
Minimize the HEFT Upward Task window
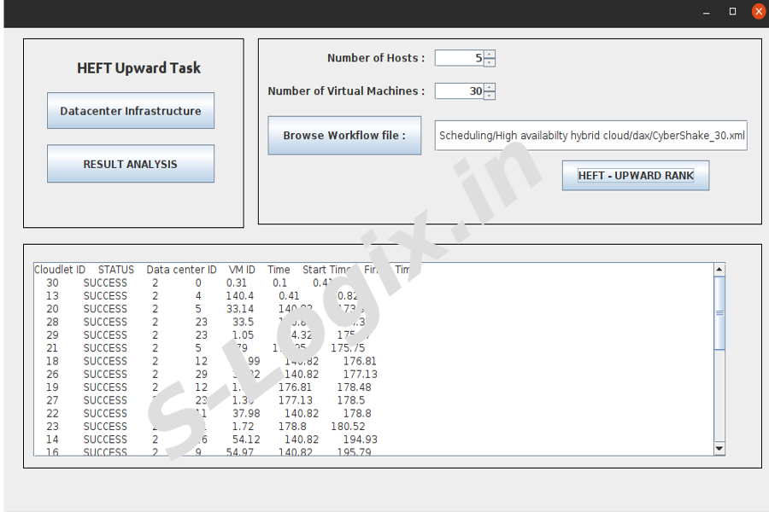(706, 11)
